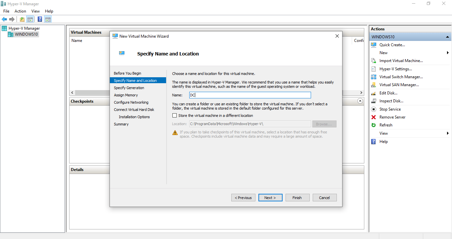Click the wizard warning triangle icon
This screenshot has height=239, width=452.
(175, 133)
